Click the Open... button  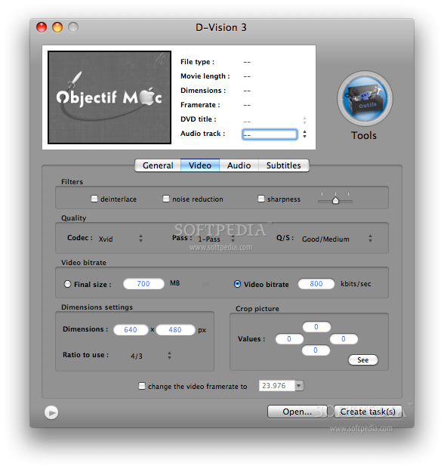(x=298, y=412)
